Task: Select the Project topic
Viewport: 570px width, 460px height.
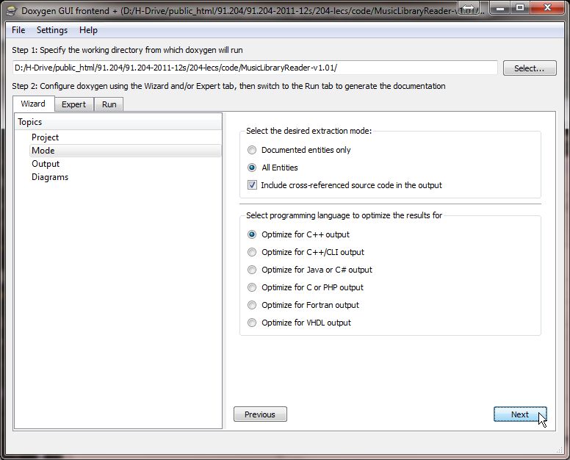Action: (45, 137)
